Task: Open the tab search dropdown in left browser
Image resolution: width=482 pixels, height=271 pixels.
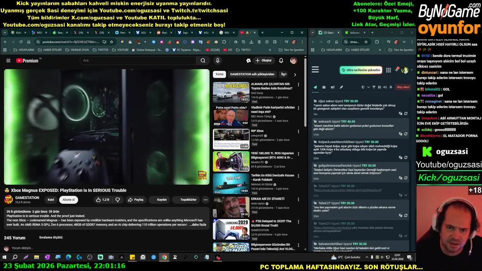Action: coord(5,33)
